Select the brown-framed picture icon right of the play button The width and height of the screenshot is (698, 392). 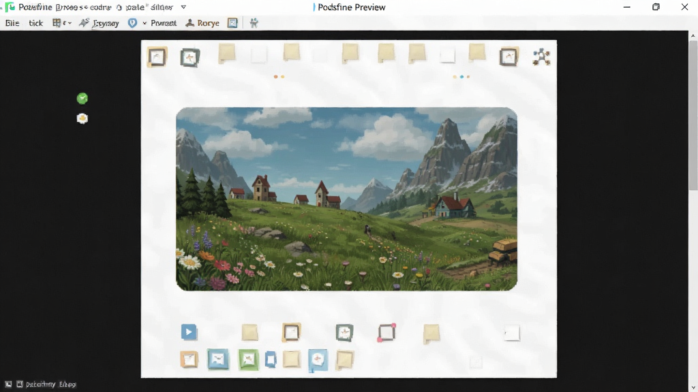tap(292, 332)
